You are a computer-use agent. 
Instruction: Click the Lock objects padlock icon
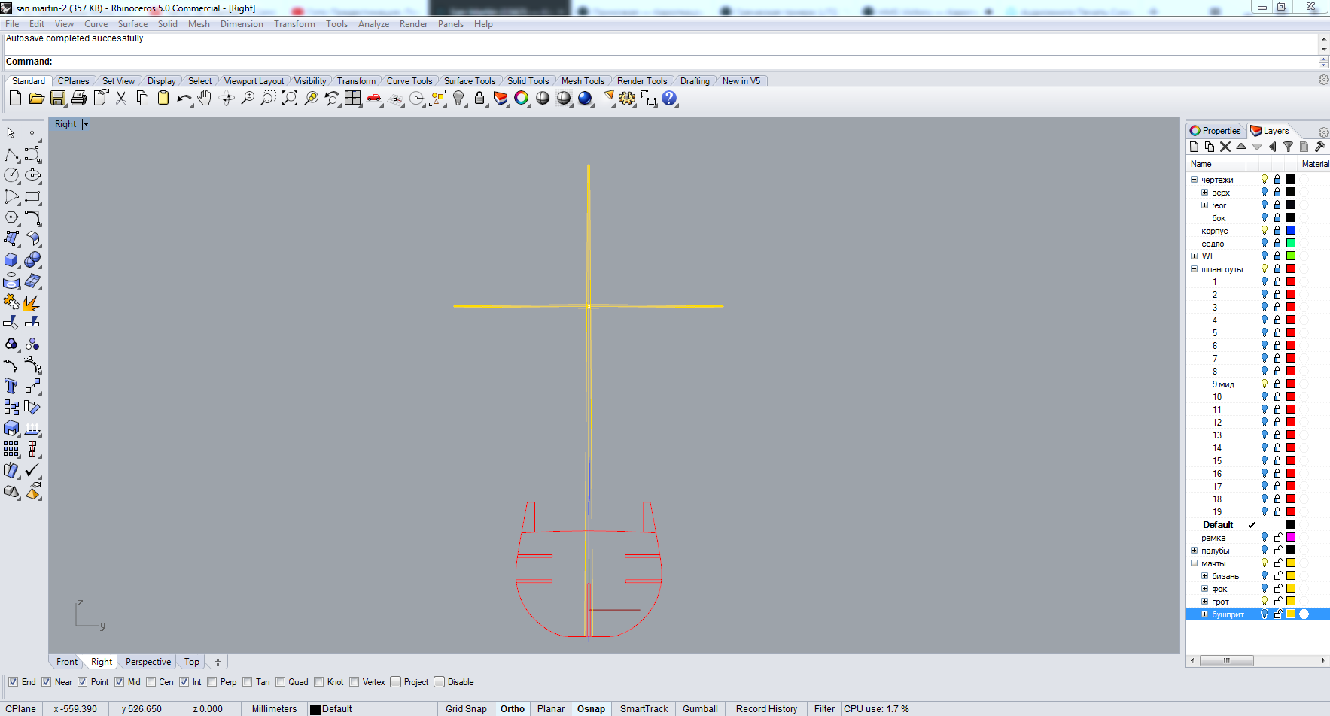tap(479, 99)
